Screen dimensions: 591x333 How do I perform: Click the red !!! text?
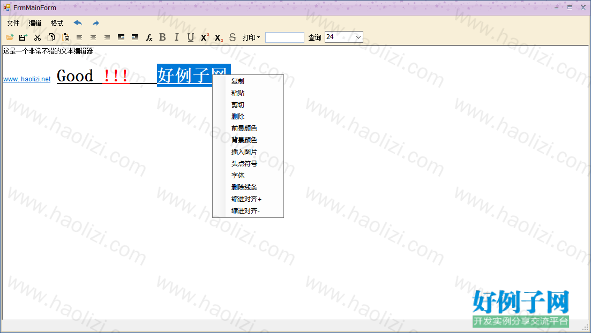[116, 75]
